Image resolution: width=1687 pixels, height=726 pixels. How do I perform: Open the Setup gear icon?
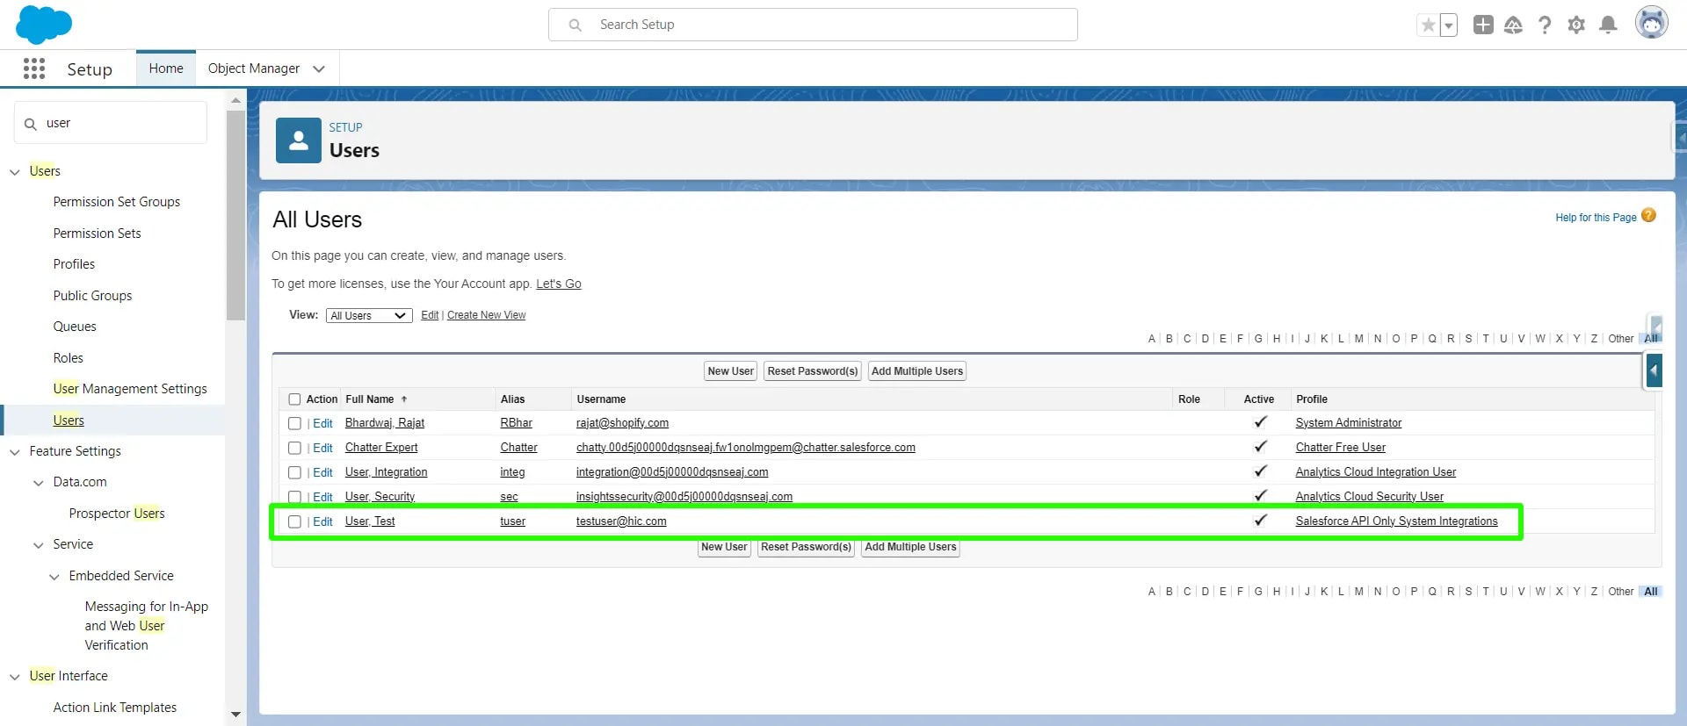coord(1576,25)
